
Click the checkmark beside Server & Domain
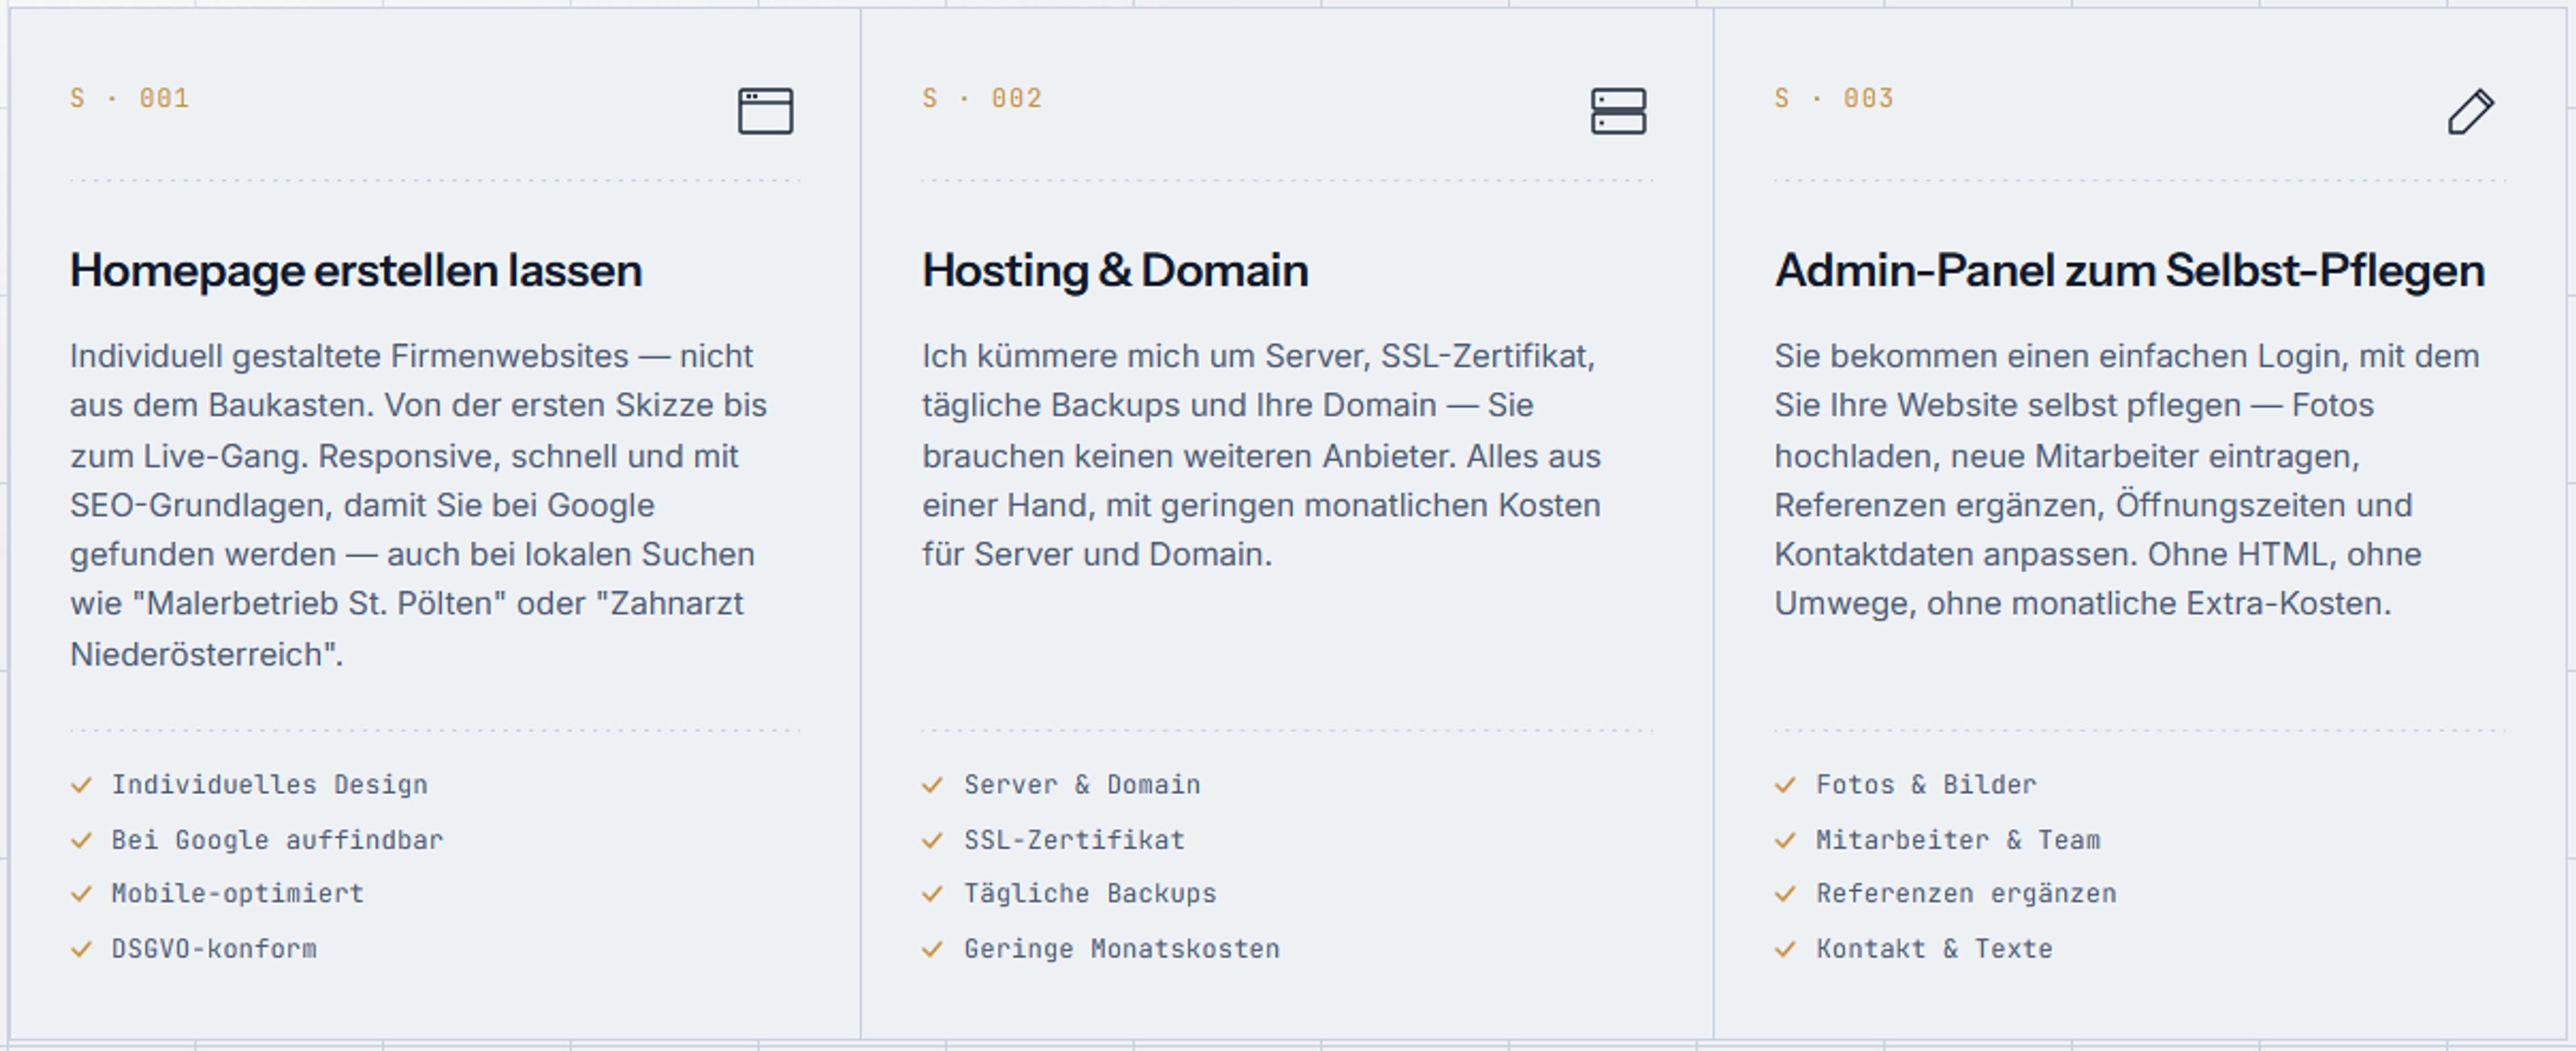pos(933,785)
